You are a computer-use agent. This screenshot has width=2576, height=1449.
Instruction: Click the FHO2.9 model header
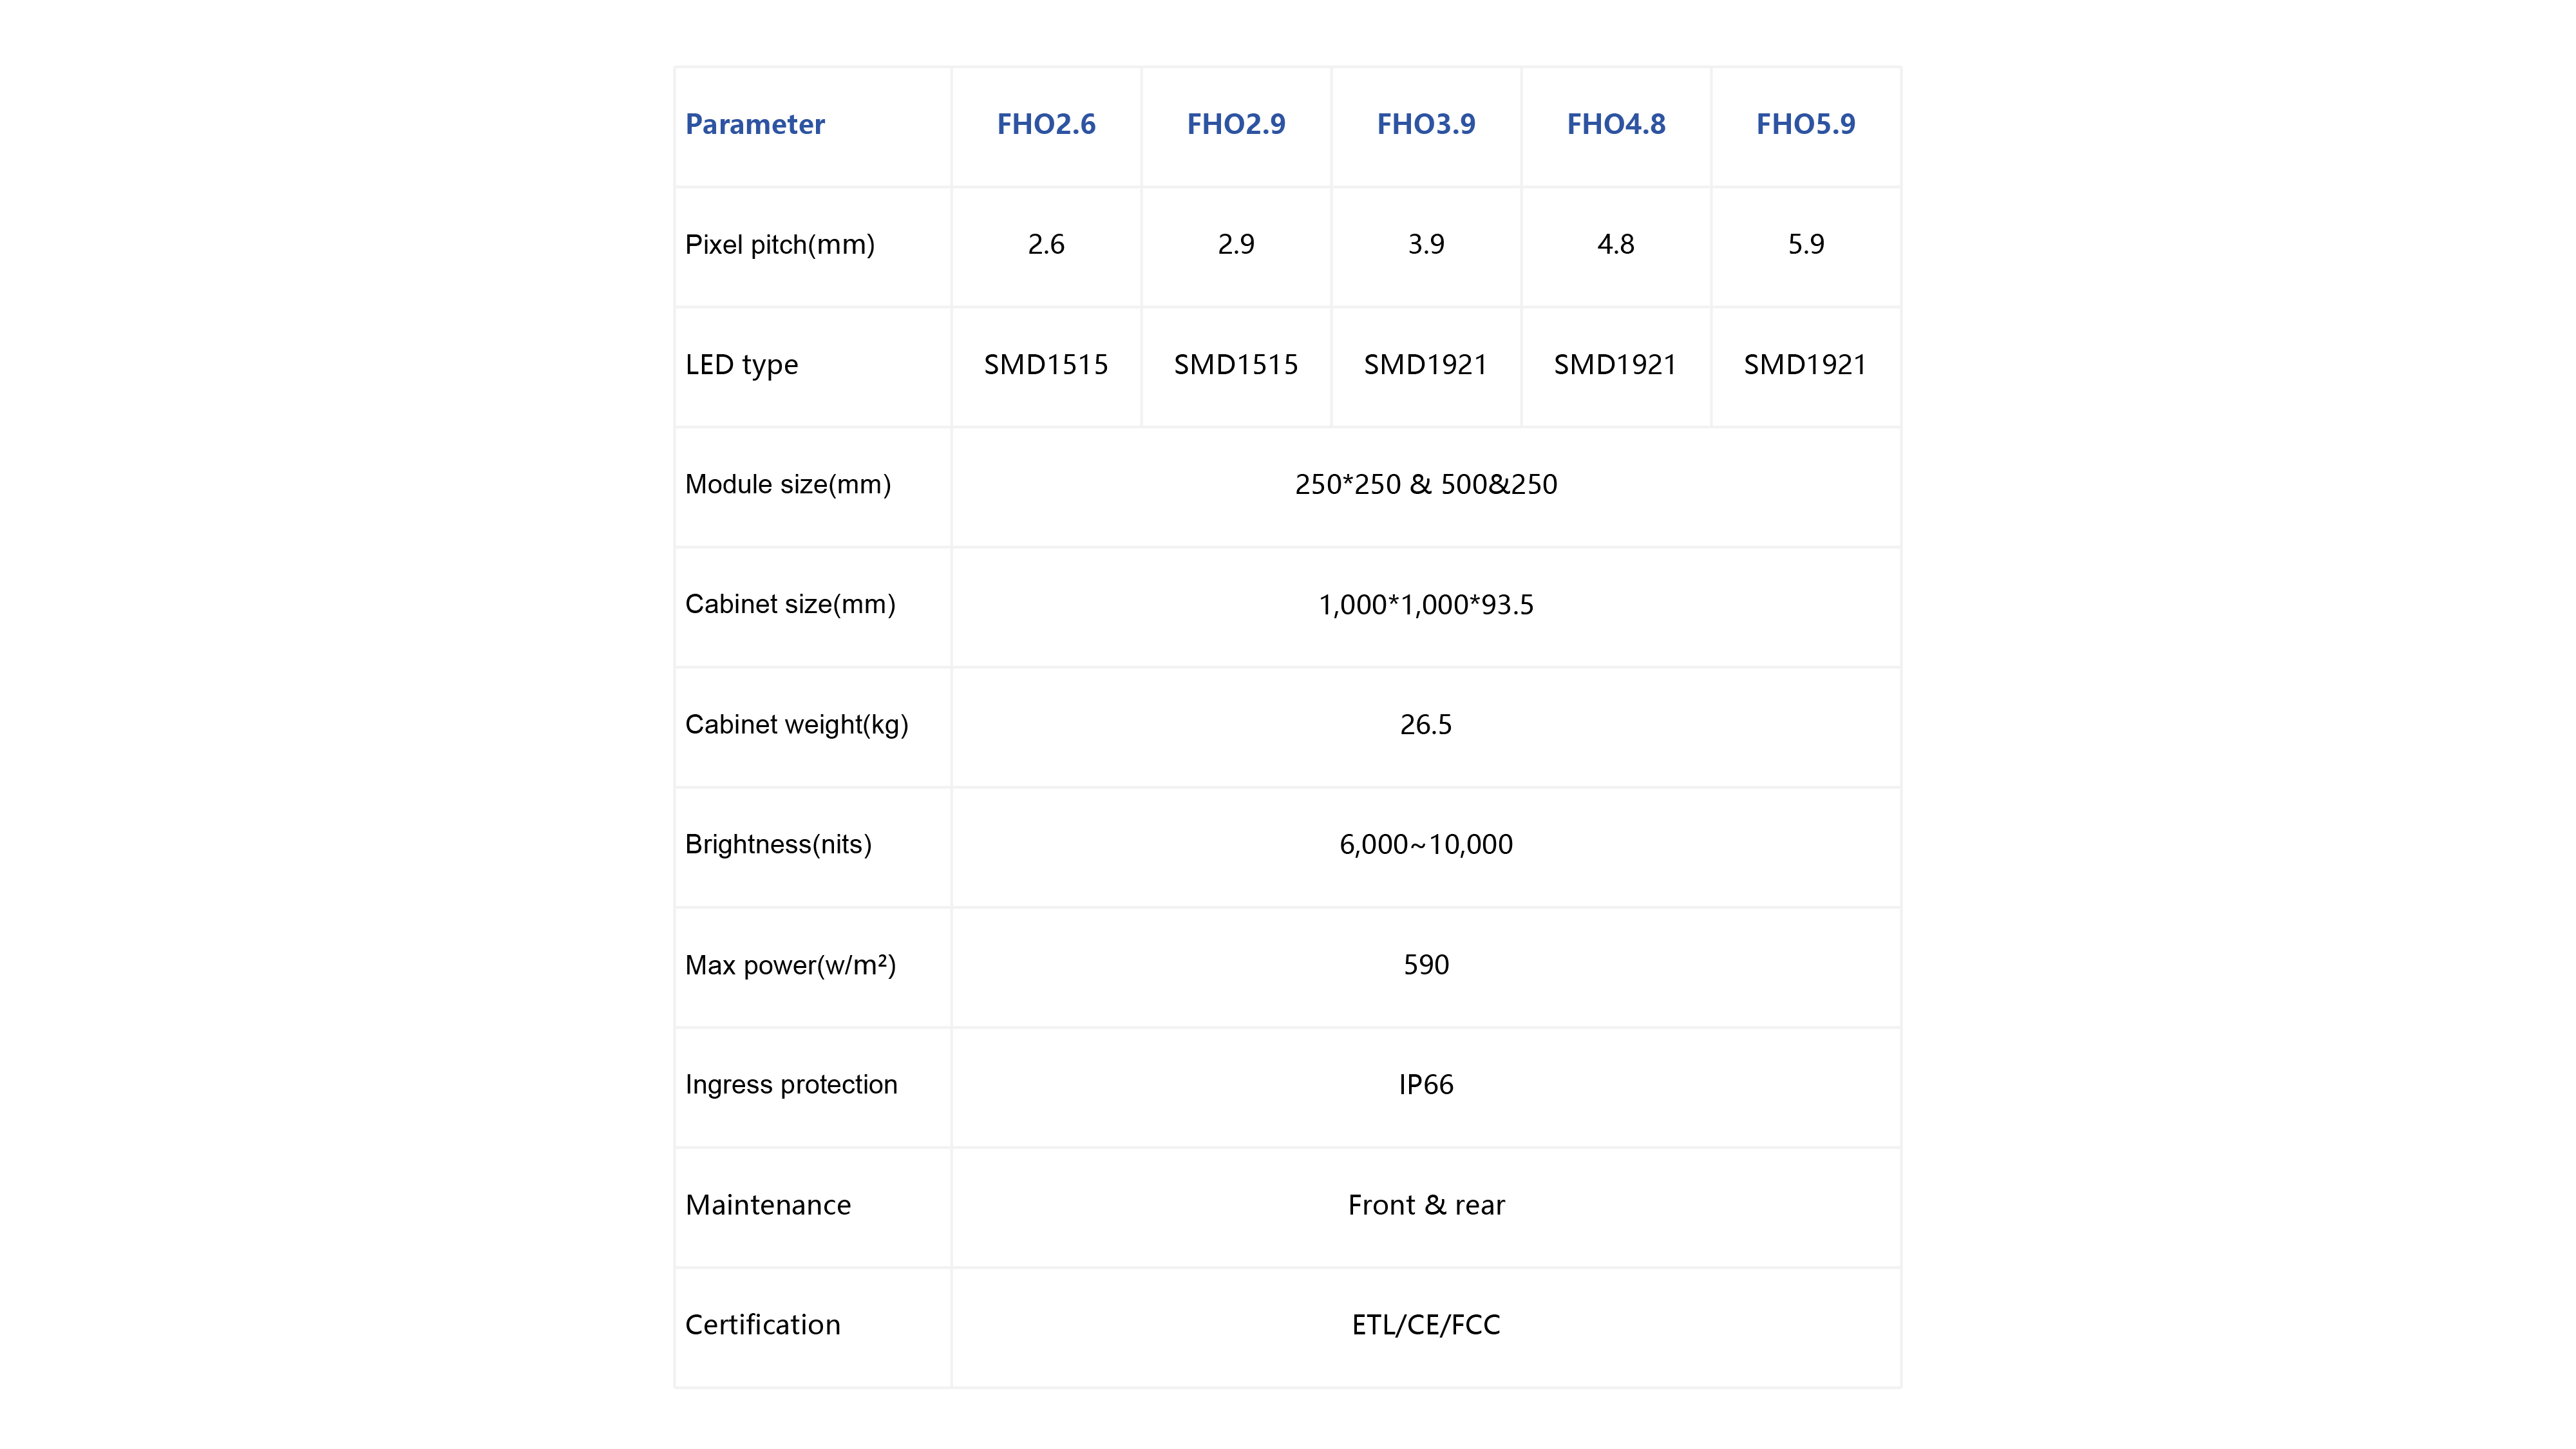(1236, 124)
